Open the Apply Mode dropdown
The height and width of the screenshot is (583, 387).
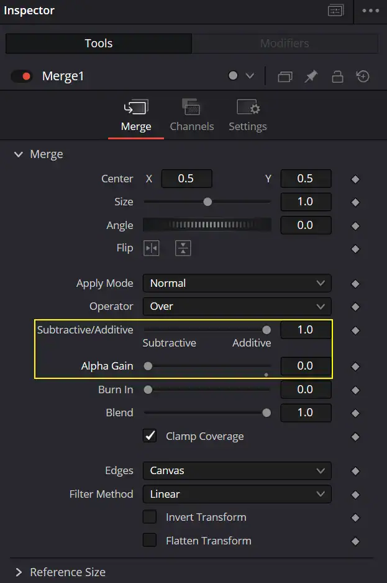click(237, 283)
